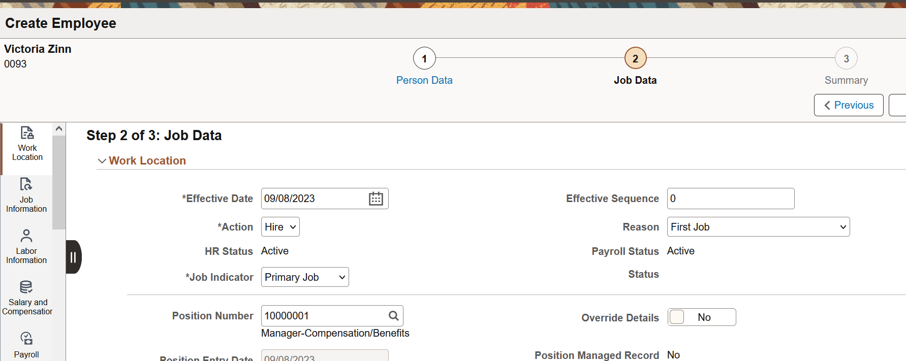This screenshot has height=361, width=906.
Task: Go to step 1 Person Data
Action: point(424,59)
